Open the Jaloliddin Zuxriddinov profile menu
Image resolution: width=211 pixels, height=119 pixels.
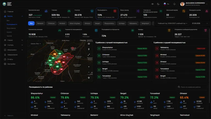(194, 4)
